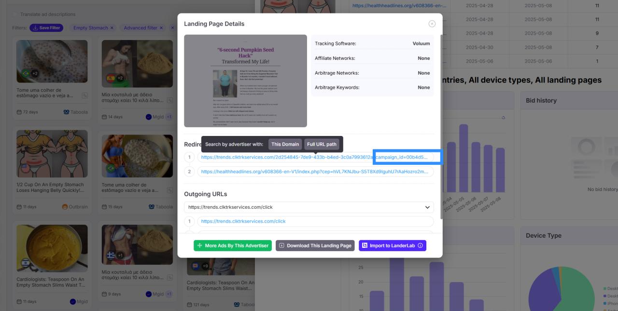Screen dimensions: 618x311
Task: Choose This Domain search option
Action: pos(285,144)
